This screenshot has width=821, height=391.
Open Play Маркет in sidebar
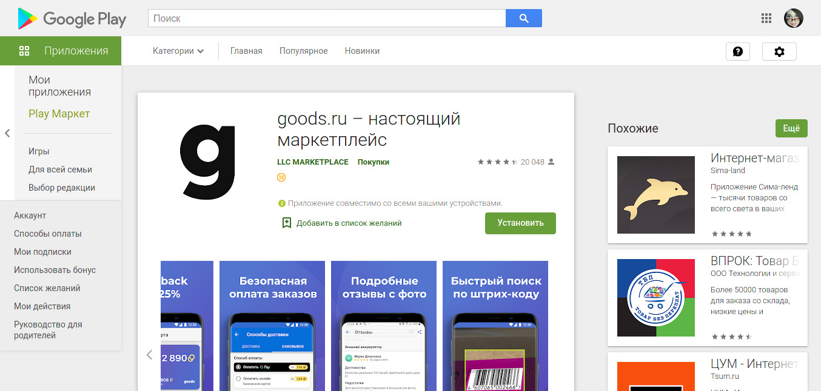click(59, 114)
